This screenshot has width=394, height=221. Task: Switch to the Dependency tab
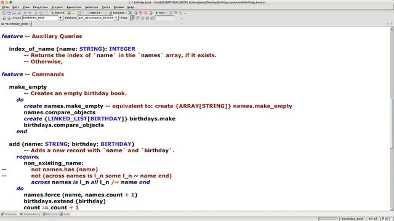click(30, 214)
